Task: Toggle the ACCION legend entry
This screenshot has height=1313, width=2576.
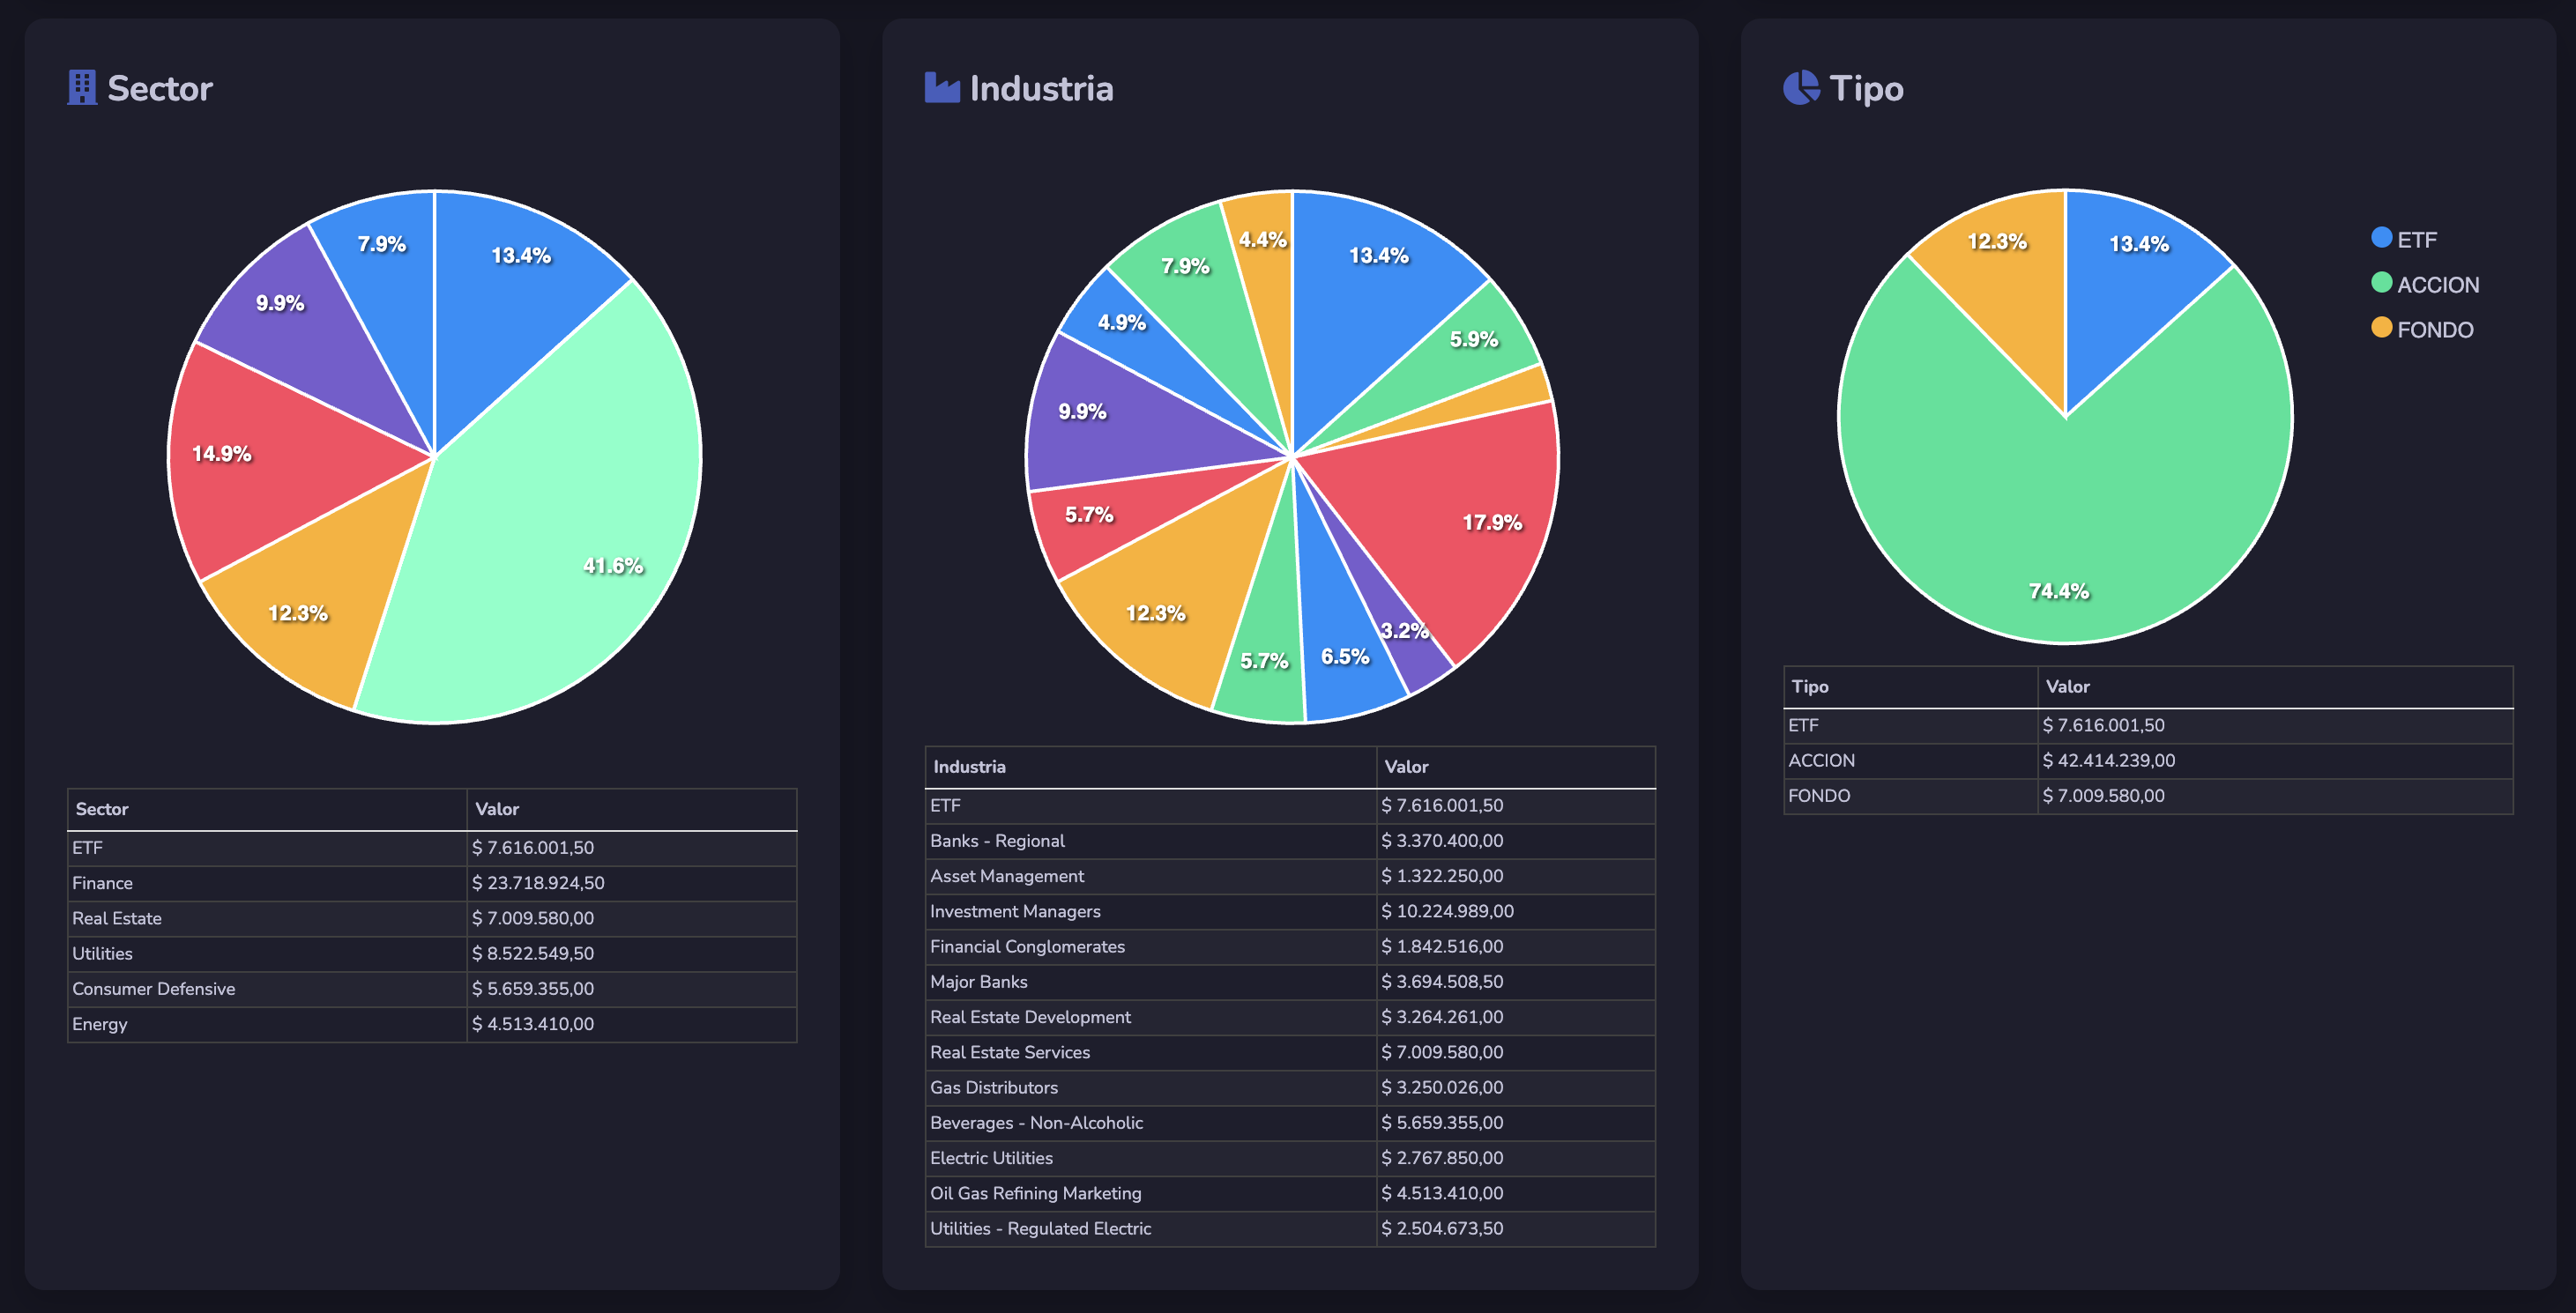Action: (2437, 285)
